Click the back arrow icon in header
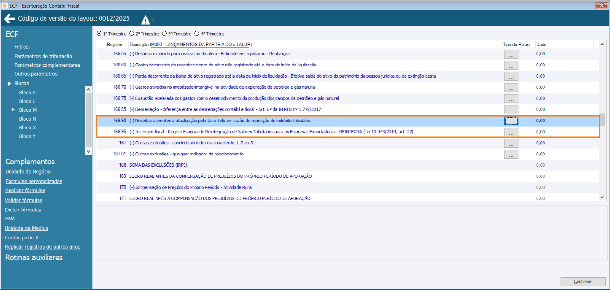 (10, 19)
